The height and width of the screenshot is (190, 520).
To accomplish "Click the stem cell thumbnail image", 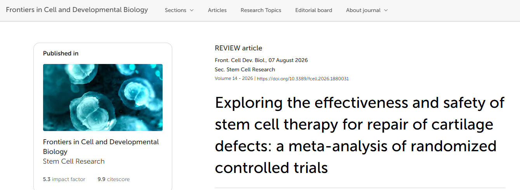I will pyautogui.click(x=103, y=97).
